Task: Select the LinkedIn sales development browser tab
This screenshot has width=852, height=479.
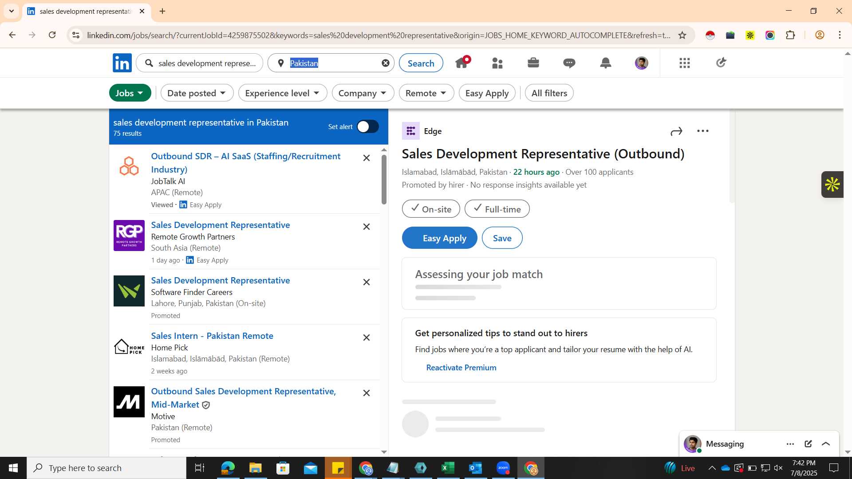Action: (87, 12)
